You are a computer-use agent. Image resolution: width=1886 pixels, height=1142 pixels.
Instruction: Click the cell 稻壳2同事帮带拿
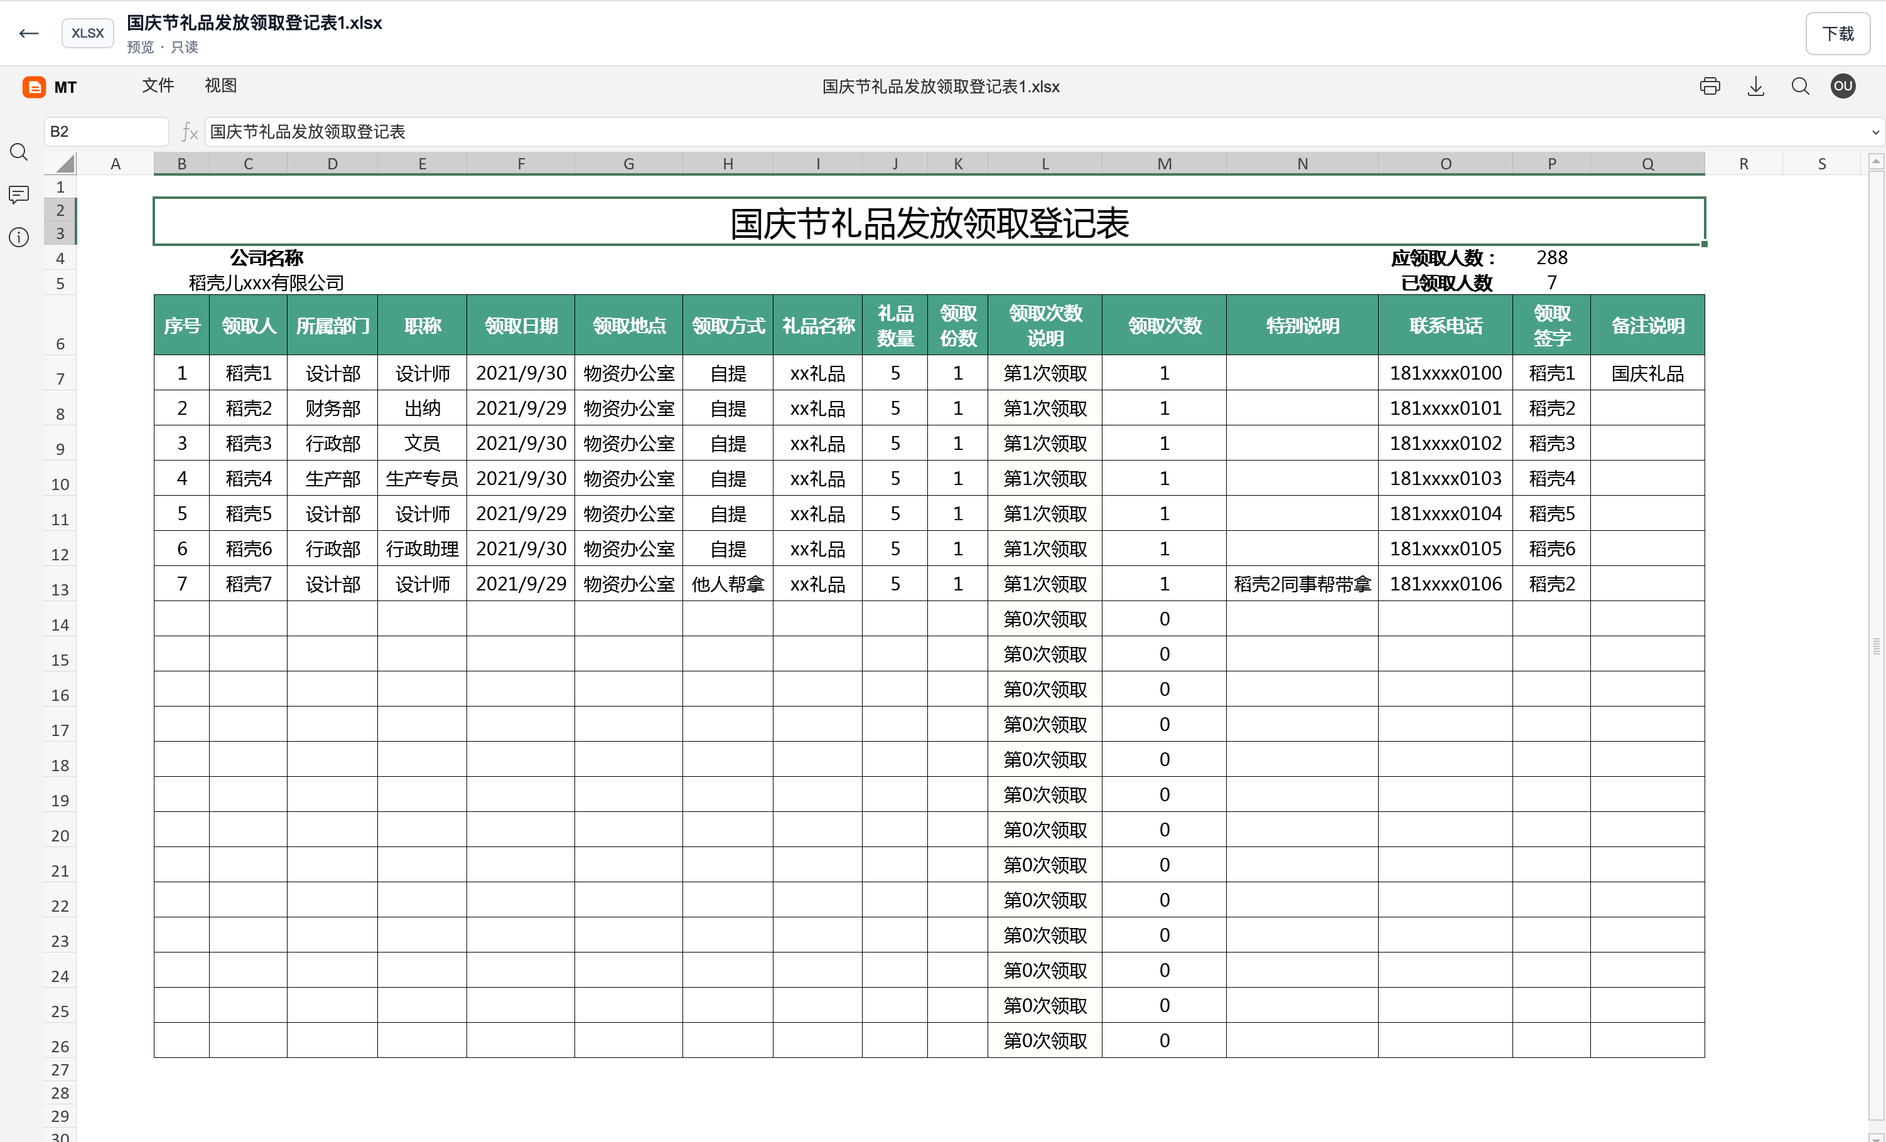tap(1303, 584)
